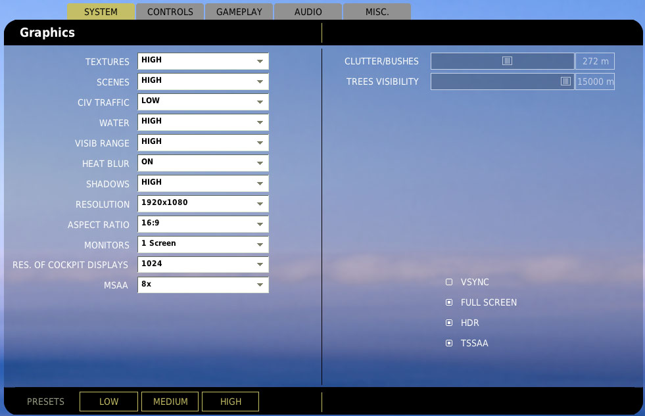
Task: Open the CONTROLS tab
Action: click(170, 12)
